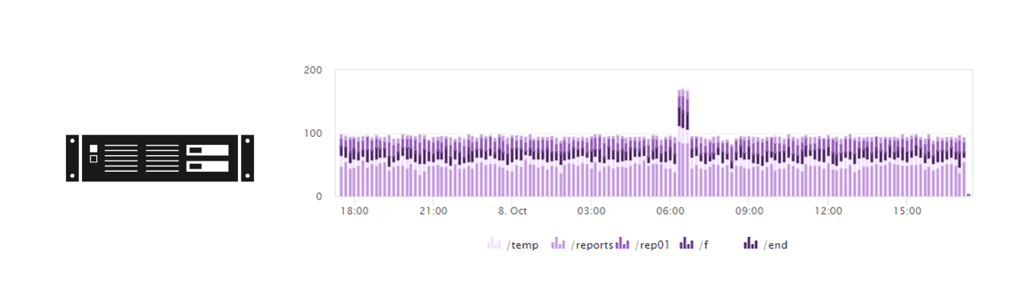Click the /reports legend bar chart icon
The width and height of the screenshot is (1014, 307).
point(559,244)
